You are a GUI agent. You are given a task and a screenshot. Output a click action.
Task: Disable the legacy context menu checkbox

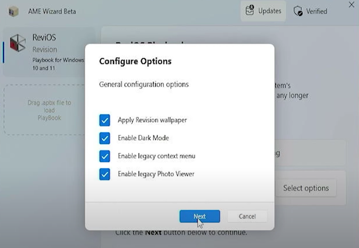coord(105,156)
